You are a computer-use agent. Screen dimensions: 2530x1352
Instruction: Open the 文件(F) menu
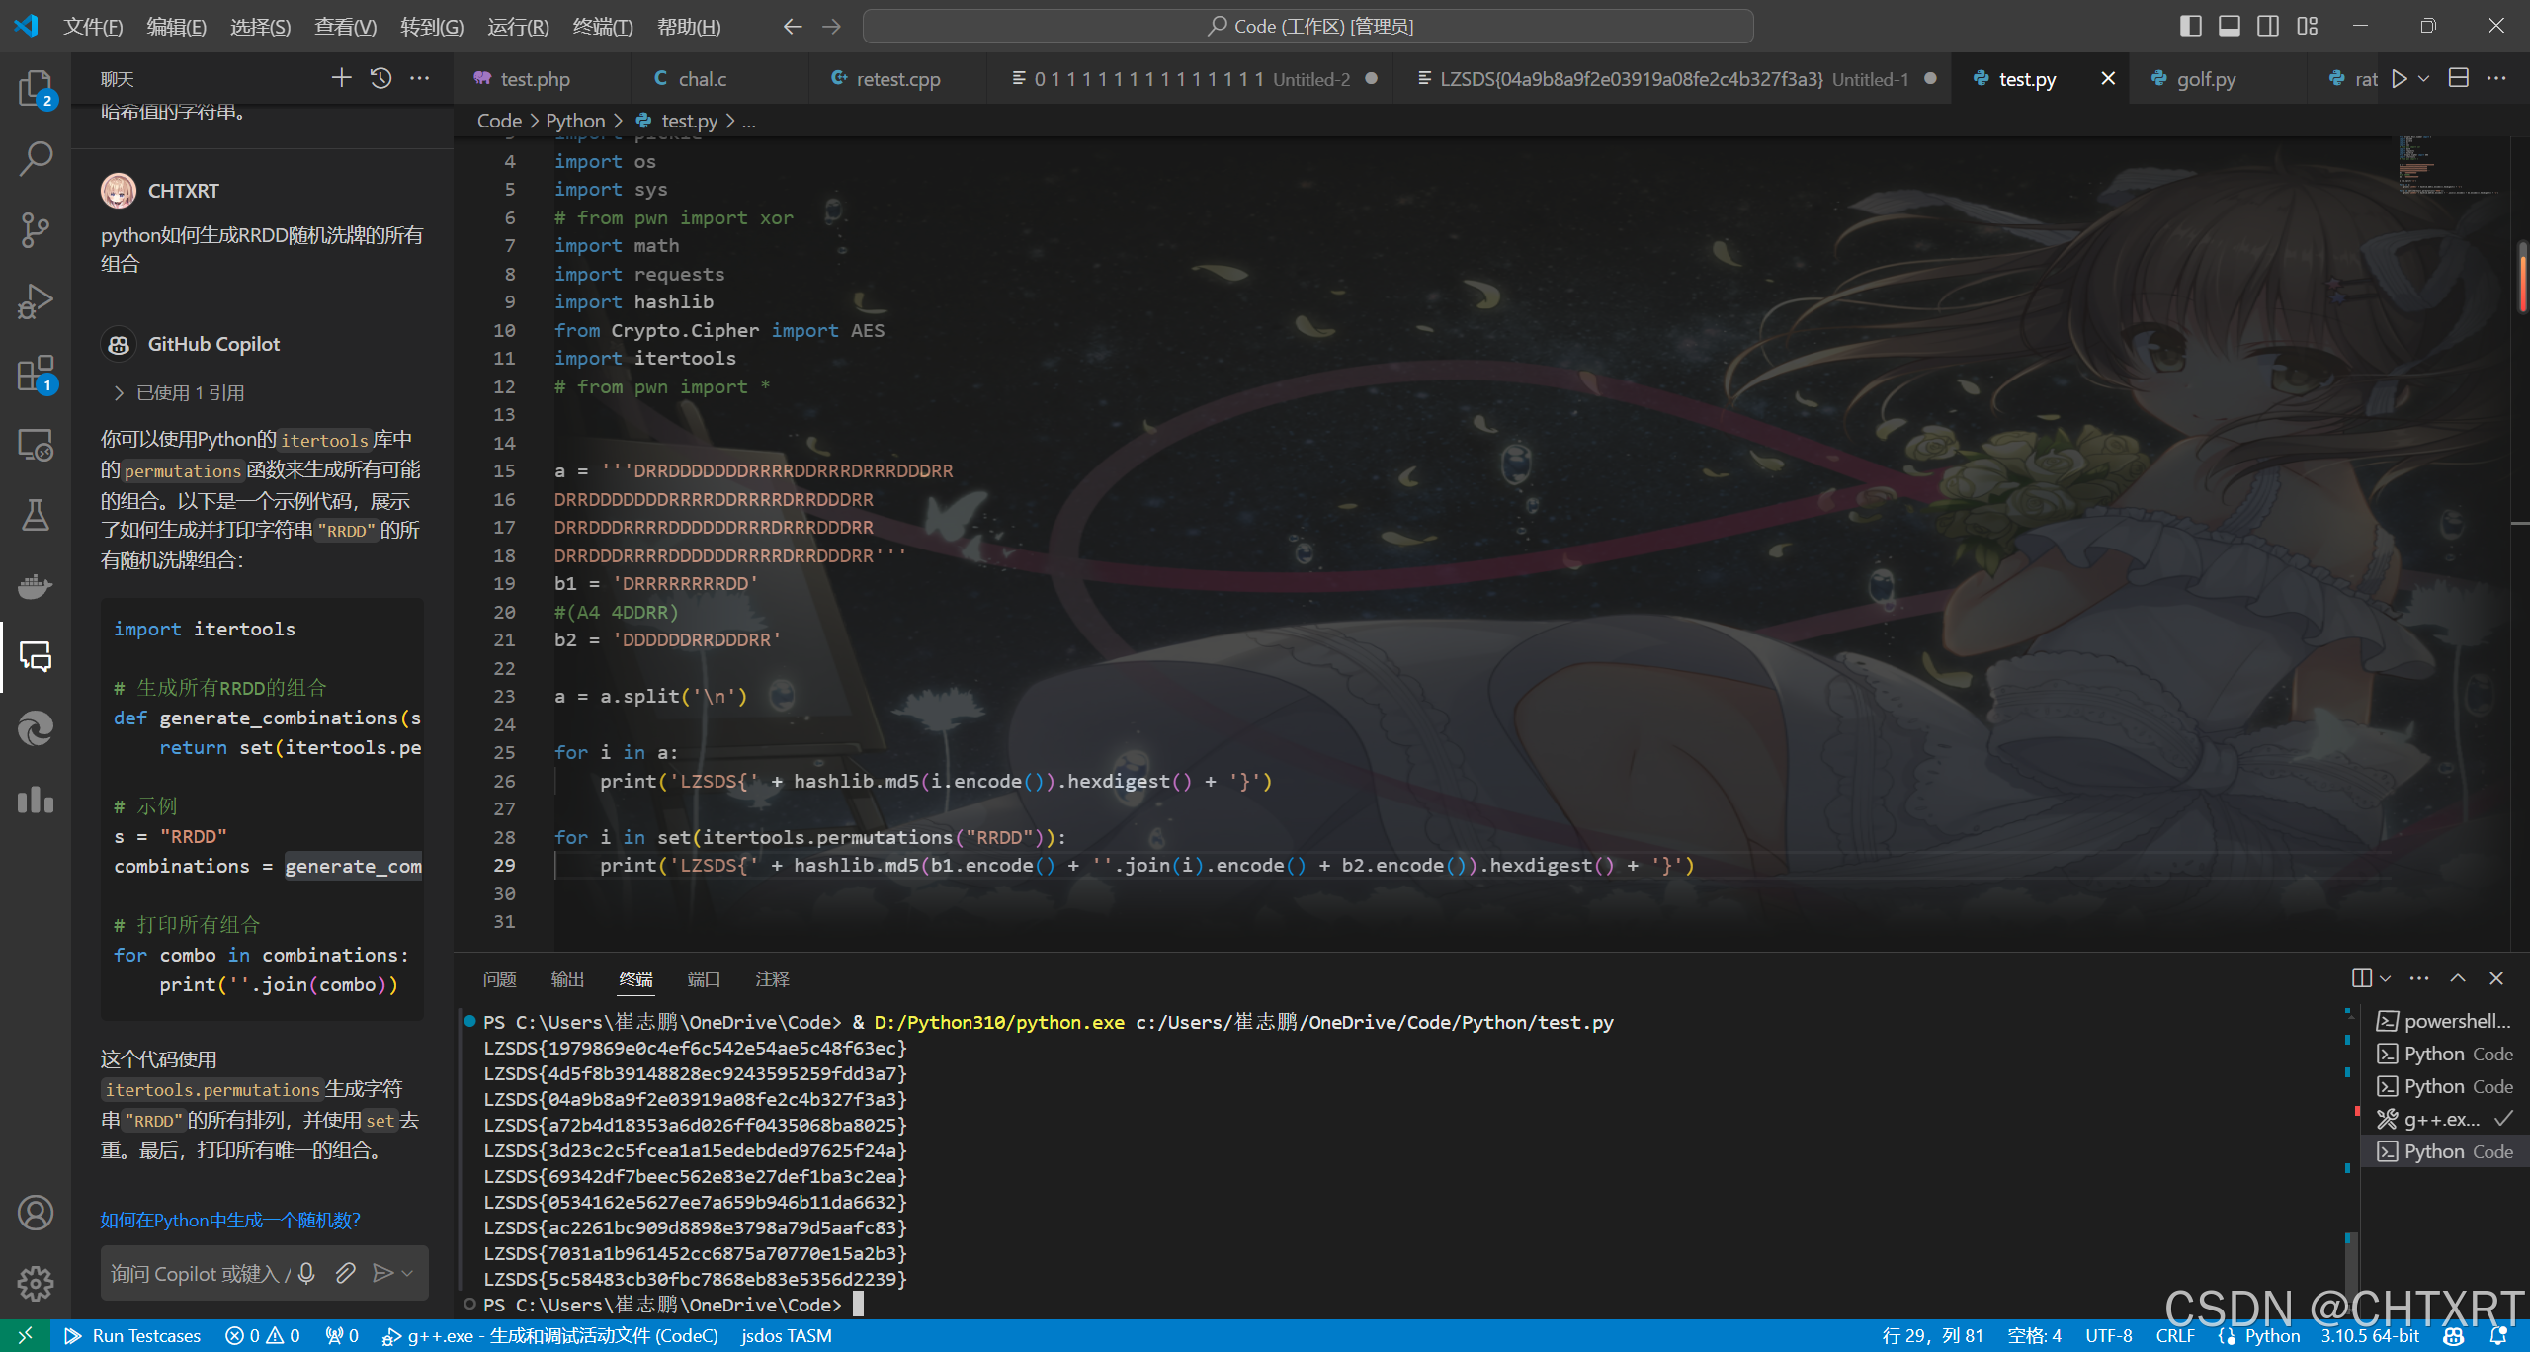[93, 27]
